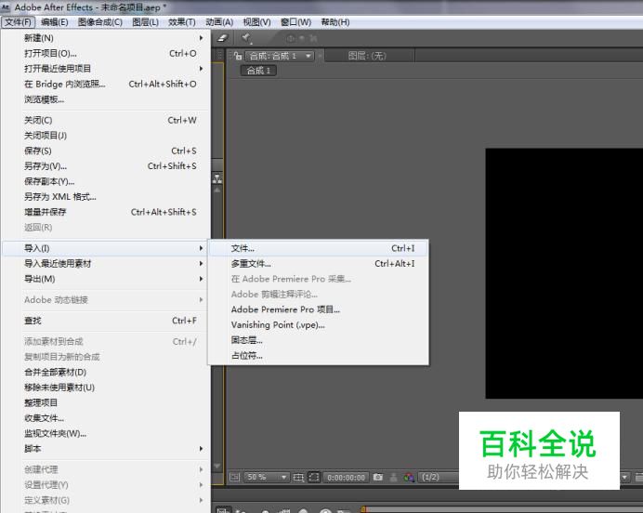Switch to the 图层: (无) tab
This screenshot has height=513, width=643.
[367, 56]
